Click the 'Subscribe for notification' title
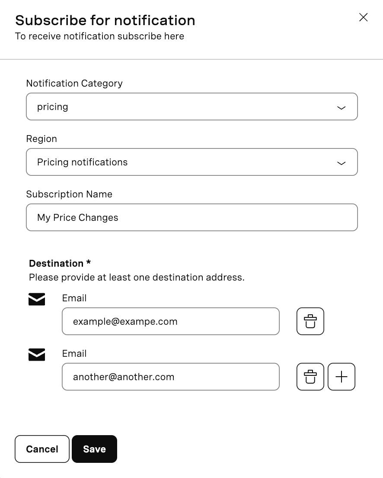 pyautogui.click(x=105, y=20)
